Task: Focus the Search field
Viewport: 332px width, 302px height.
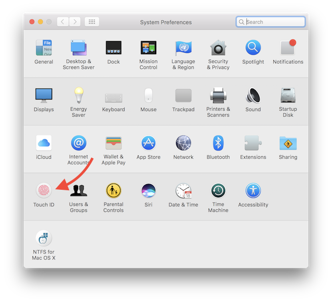Action: pyautogui.click(x=274, y=22)
